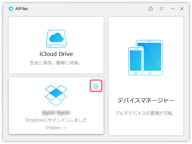Image resolution: width=192 pixels, height=144 pixels.
Task: Click the text マルチデバイスの管理が可能。
Action: 145,113
